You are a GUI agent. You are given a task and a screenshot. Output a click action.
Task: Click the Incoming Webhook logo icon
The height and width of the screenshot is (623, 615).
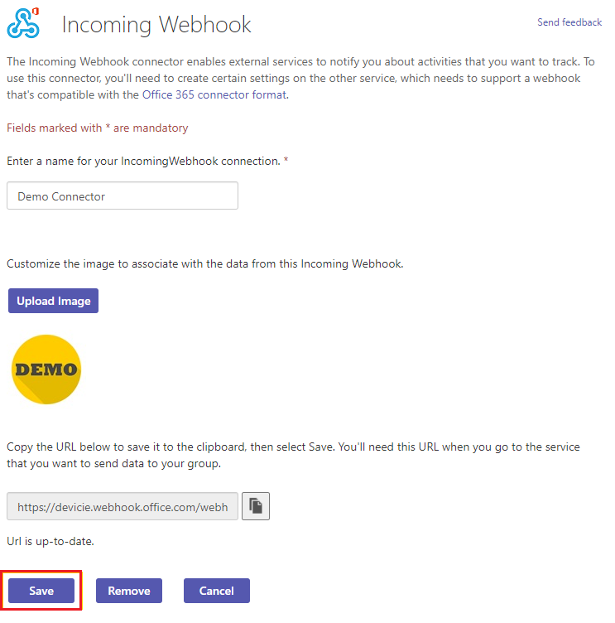tap(22, 23)
